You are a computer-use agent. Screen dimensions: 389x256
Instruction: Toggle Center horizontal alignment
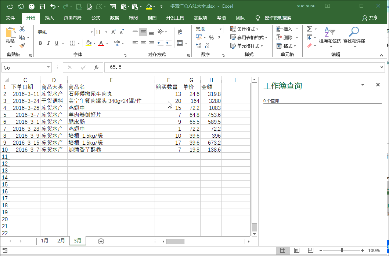143,43
